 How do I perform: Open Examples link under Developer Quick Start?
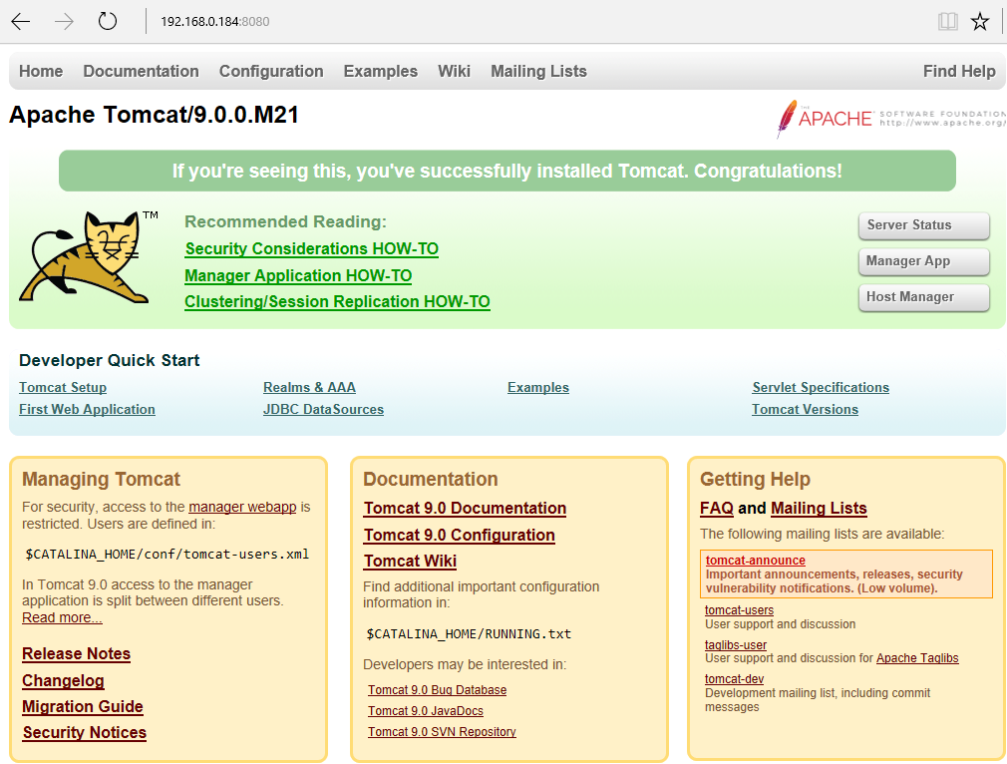click(x=538, y=387)
